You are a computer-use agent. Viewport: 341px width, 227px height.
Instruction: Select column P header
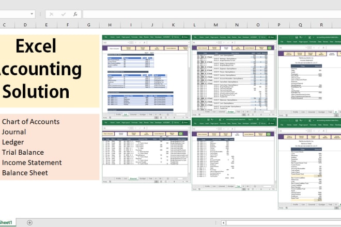279,25
